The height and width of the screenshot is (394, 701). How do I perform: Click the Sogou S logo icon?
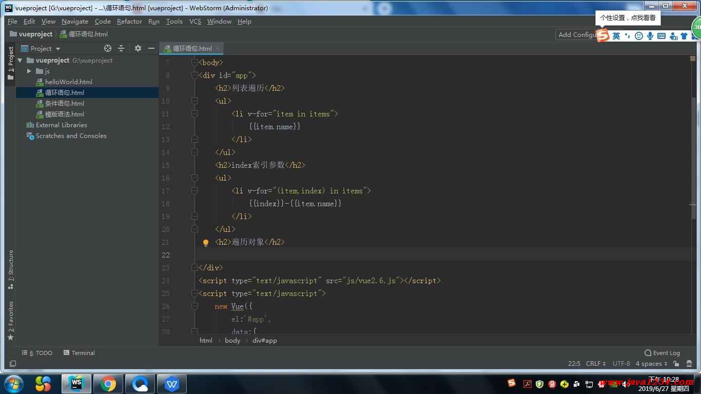(602, 35)
